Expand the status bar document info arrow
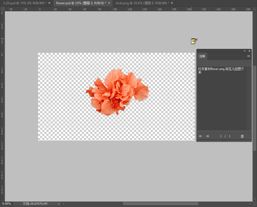257x207 pixels. (x=59, y=204)
